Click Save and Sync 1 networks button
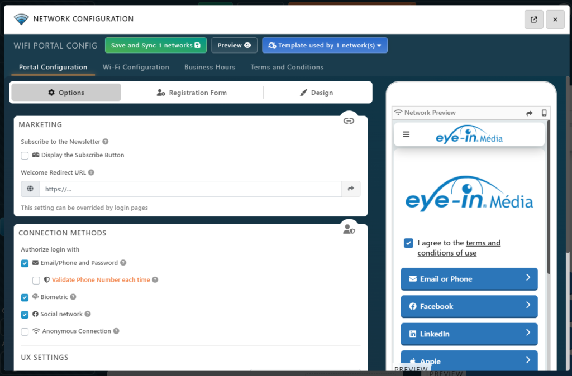 coord(156,45)
